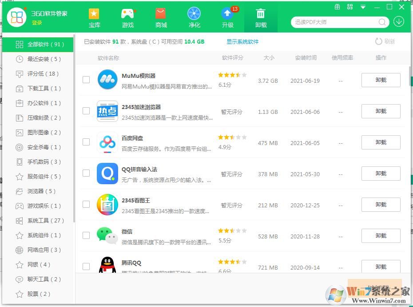This screenshot has height=307, width=413.
Task: Switch to the 升级 updates tab
Action: [227, 18]
